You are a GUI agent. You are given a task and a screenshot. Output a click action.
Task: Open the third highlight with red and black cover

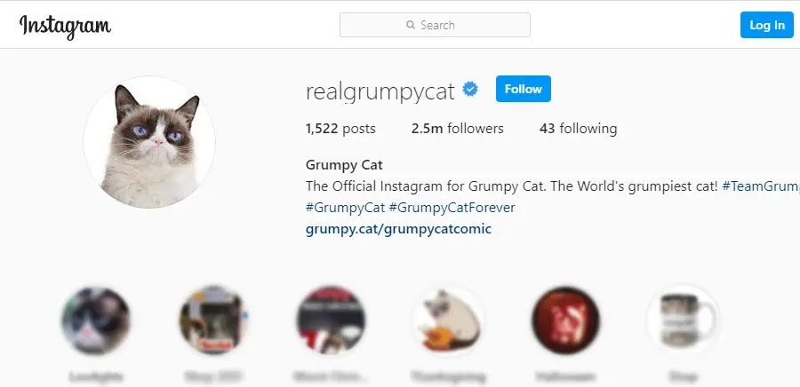[x=331, y=320]
